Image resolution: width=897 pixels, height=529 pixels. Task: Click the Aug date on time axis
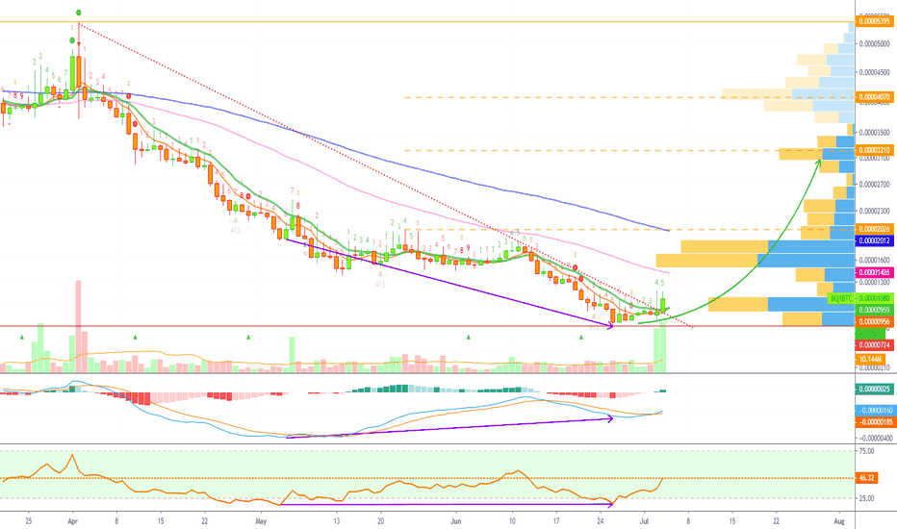(x=839, y=521)
